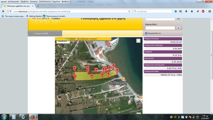Viewport: 213px width, 120px height.
Task: Open the Ιστορικό menu
Action: click(x=34, y=1)
